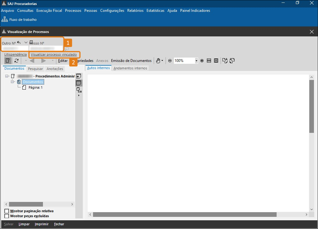Click the Visualizar processo vinculado link

54,54
